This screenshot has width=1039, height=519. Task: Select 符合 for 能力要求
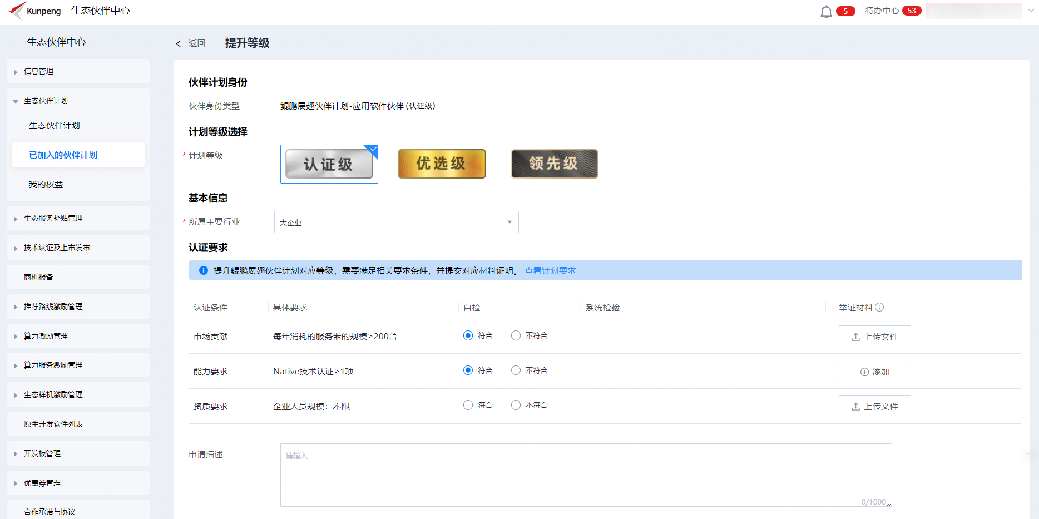coord(468,370)
